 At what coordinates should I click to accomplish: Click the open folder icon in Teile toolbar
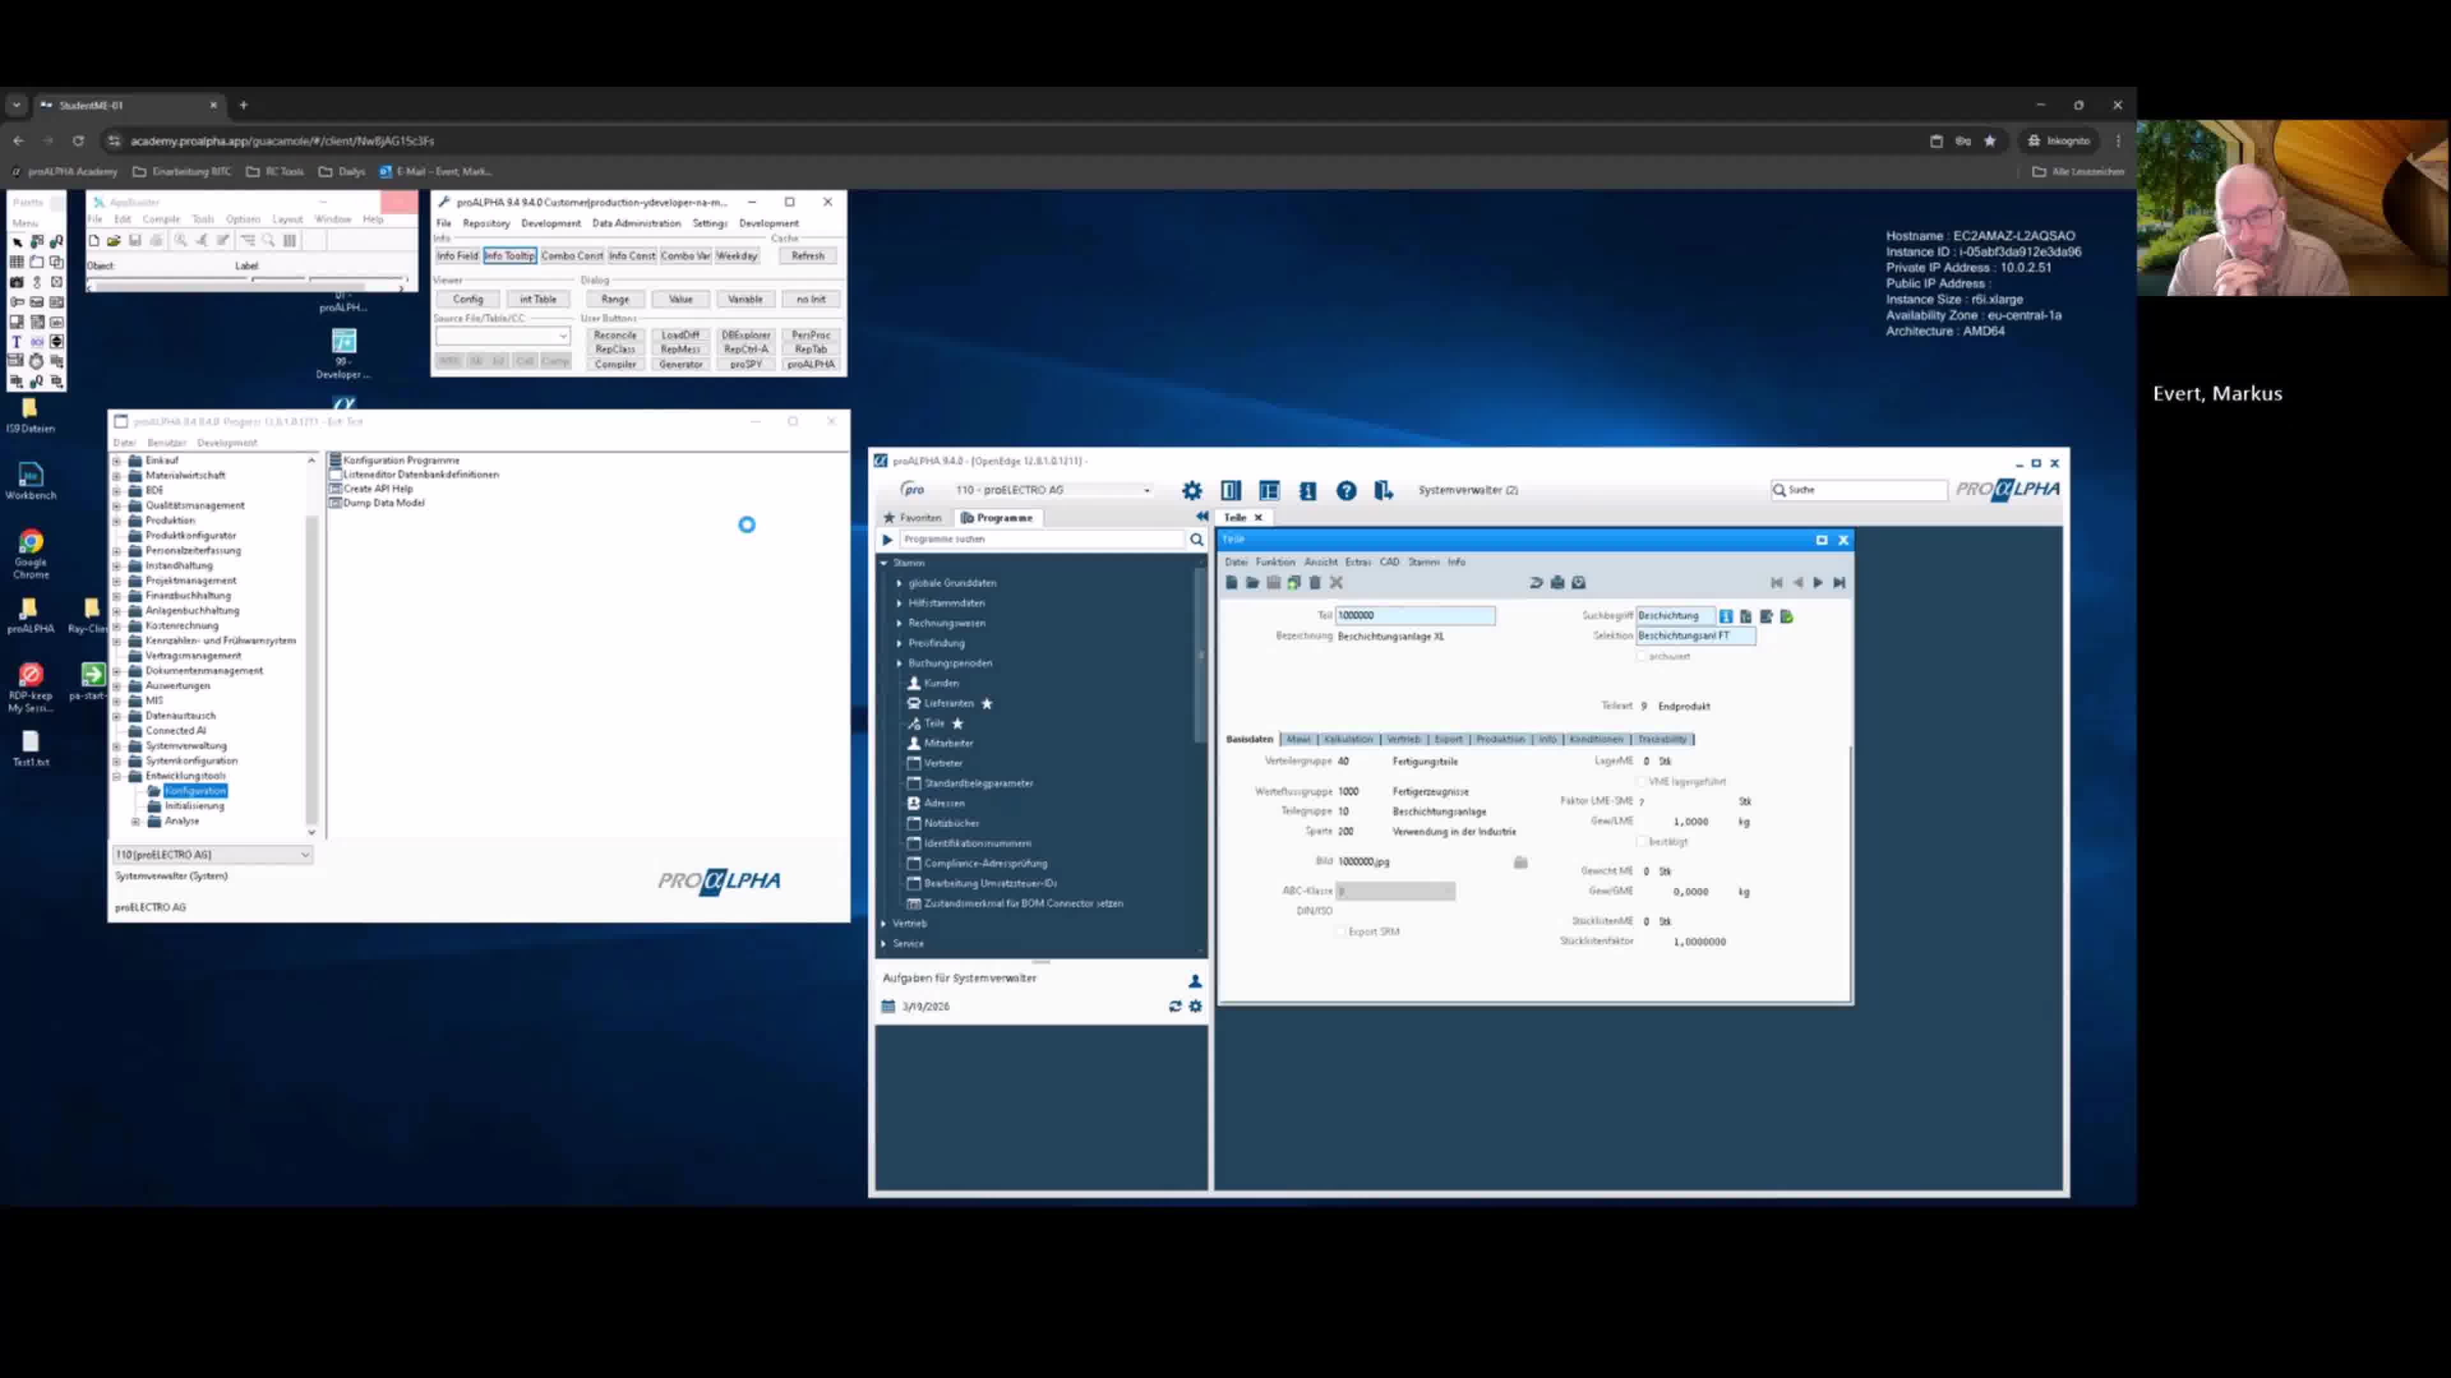pos(1252,583)
